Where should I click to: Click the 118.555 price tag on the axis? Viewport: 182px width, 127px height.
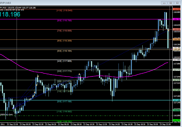tap(177, 29)
